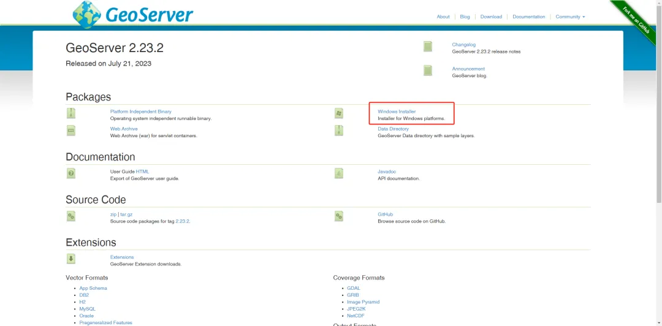Image resolution: width=662 pixels, height=326 pixels.
Task: Click the 'GeoServer 2.23.2 release notes' text
Action: coord(486,51)
